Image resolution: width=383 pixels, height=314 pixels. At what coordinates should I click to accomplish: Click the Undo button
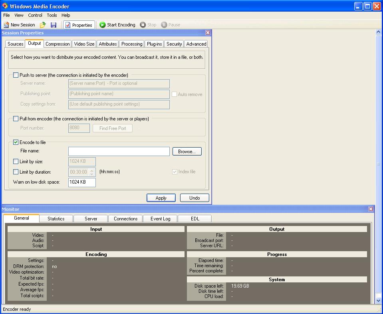194,198
